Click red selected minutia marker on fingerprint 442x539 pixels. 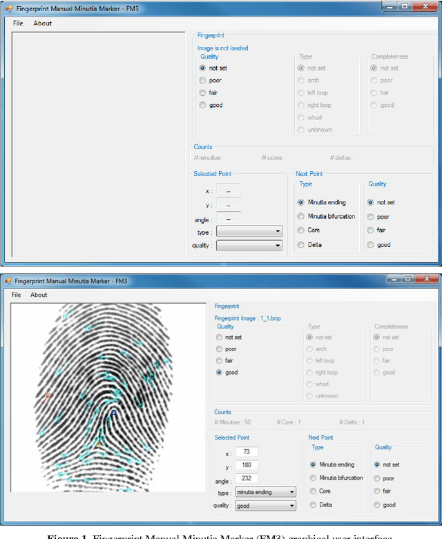[x=48, y=395]
